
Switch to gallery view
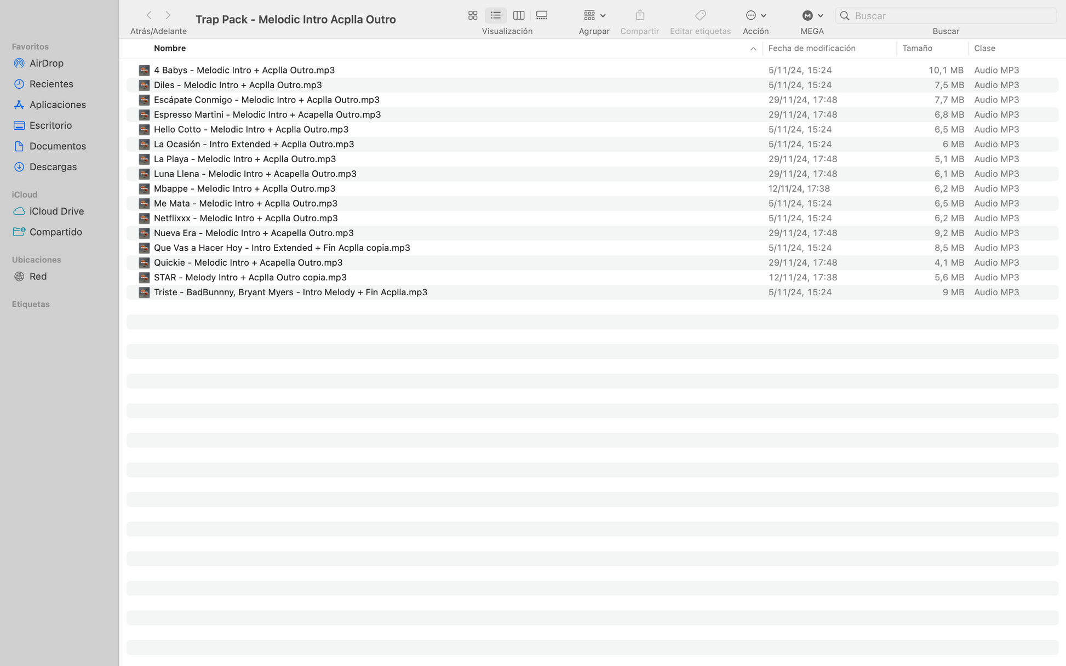[542, 15]
